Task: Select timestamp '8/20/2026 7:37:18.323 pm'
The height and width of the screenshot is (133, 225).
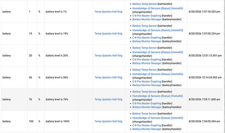Action: (x=204, y=12)
